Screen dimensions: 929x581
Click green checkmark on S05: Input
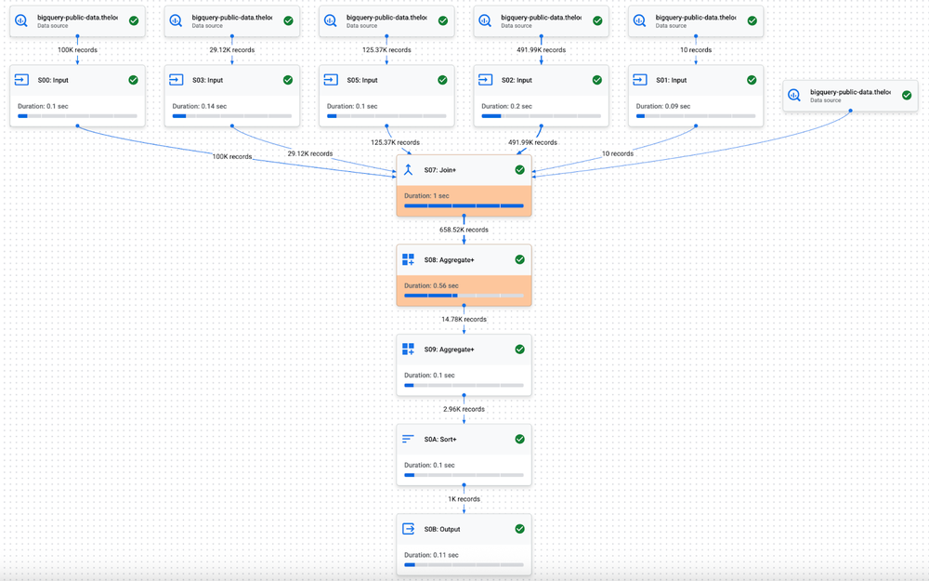pyautogui.click(x=442, y=79)
